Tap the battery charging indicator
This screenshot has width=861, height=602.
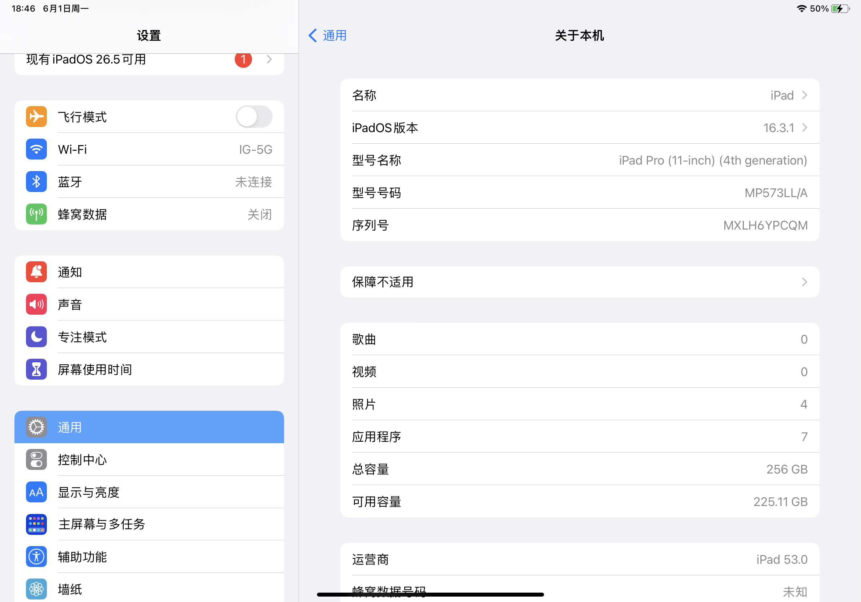[x=840, y=8]
